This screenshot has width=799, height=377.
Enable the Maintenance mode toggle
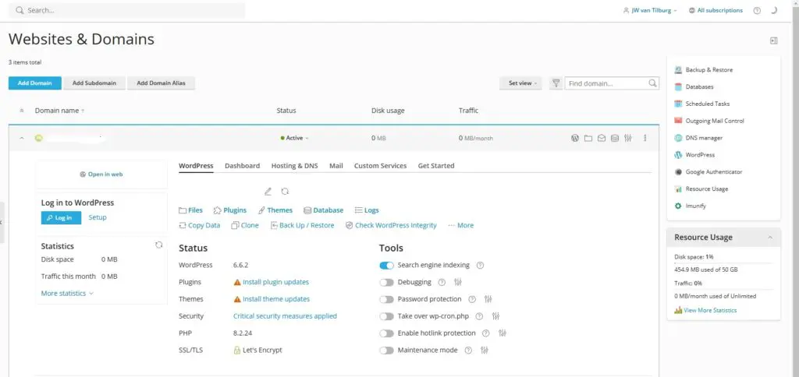coord(386,351)
